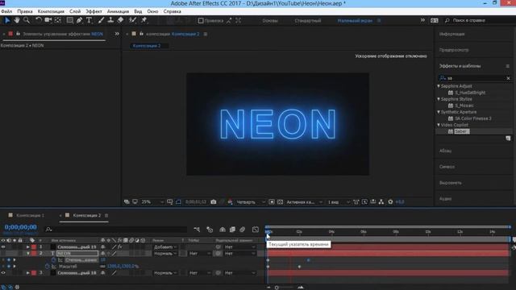Open the viewer magnification 25% dropdown

click(152, 202)
